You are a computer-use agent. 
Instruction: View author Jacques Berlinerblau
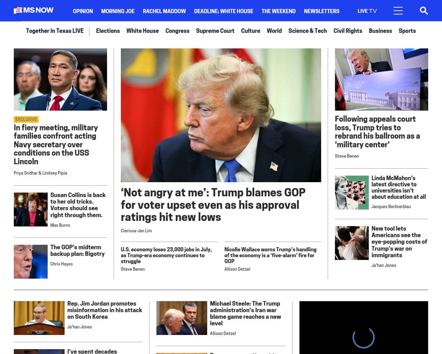pos(391,207)
